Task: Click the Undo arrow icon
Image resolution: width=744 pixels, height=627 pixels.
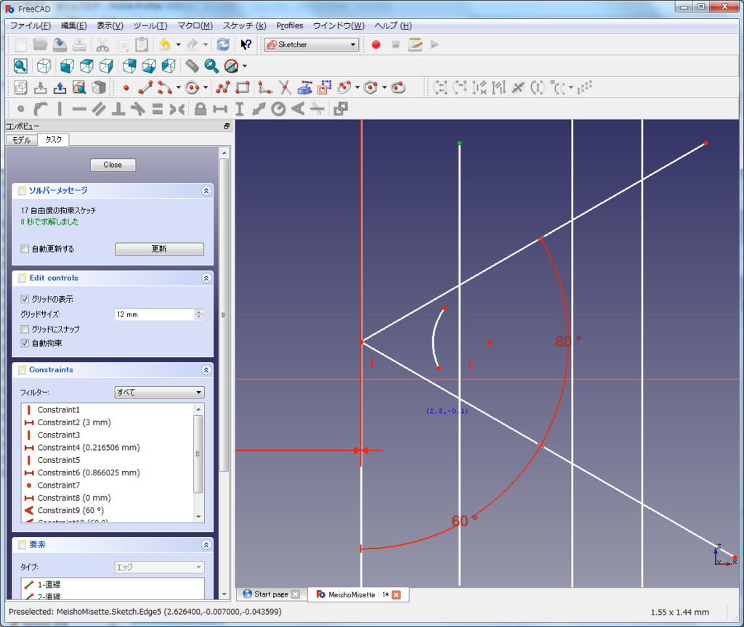Action: point(165,44)
